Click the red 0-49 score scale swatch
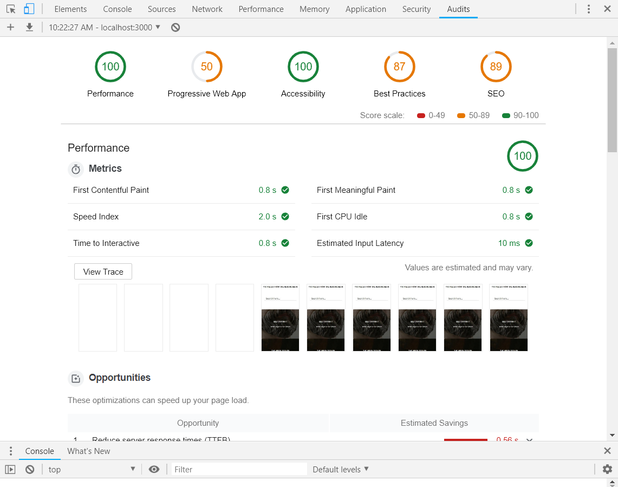Screen dimensions: 618x487 pos(421,115)
